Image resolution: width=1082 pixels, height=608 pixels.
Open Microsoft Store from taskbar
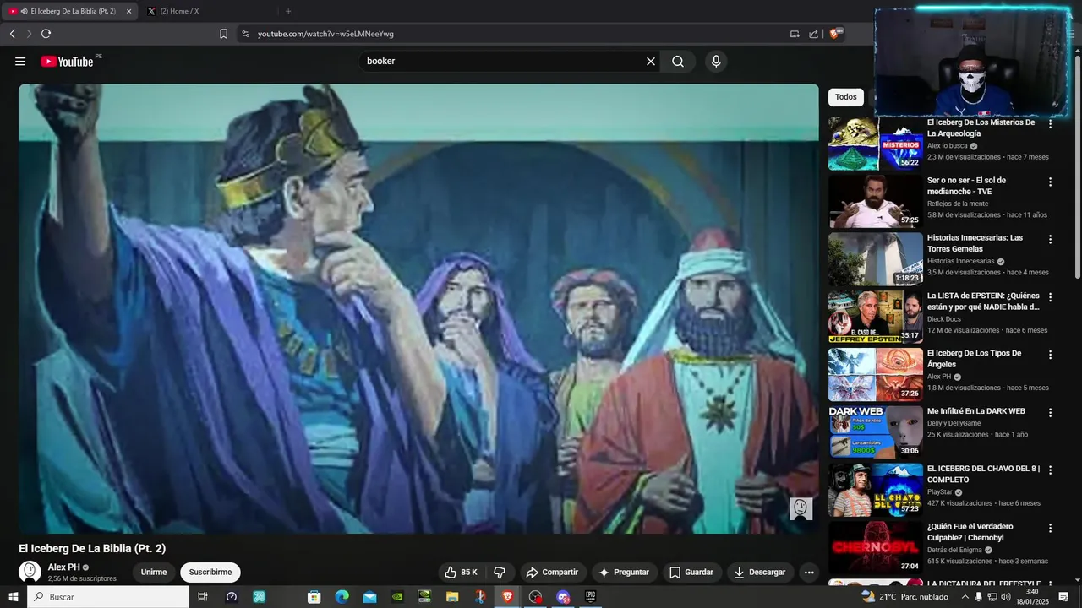coord(314,597)
